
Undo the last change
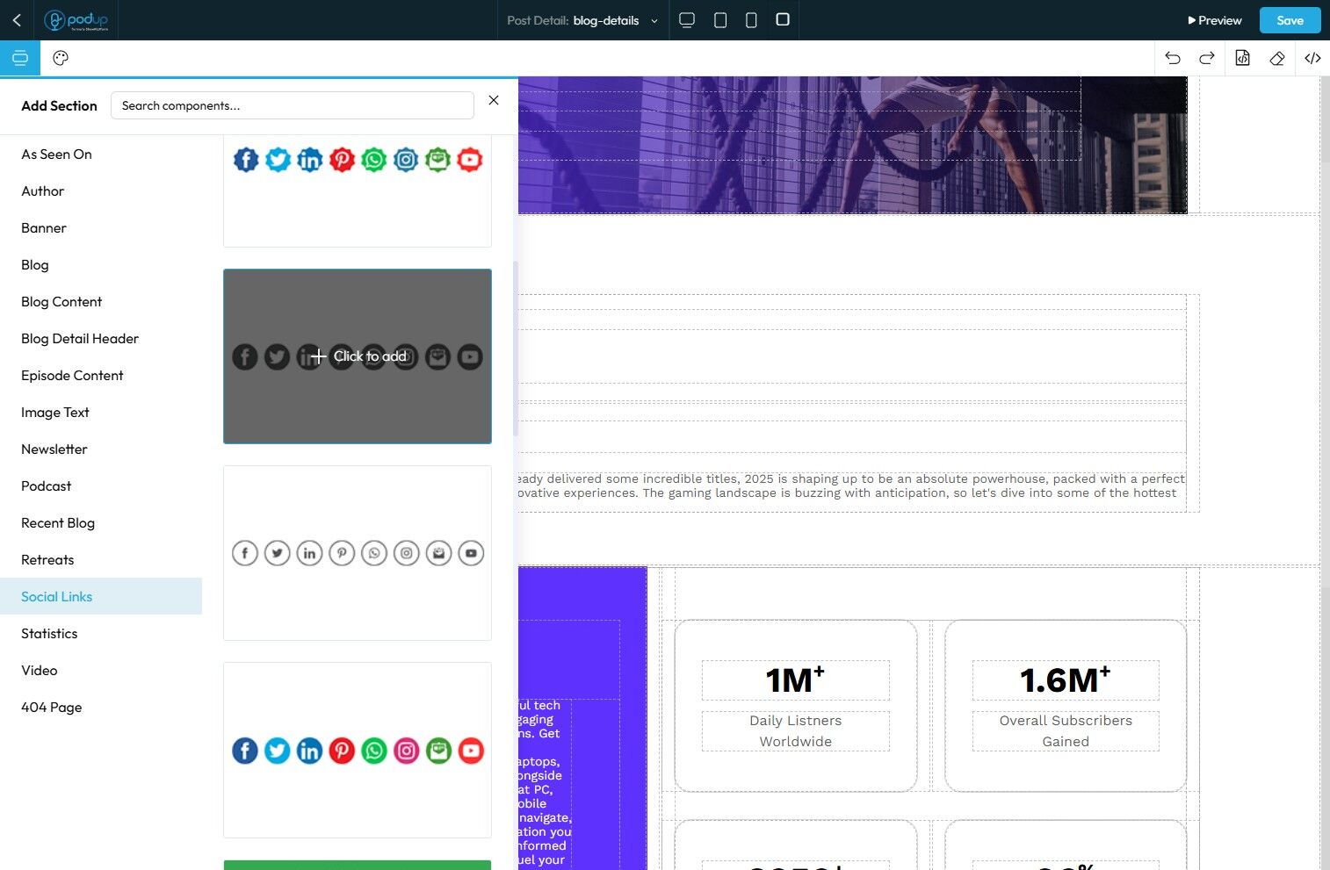(1172, 58)
